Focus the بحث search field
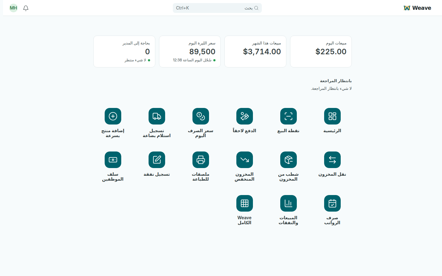 tap(217, 8)
